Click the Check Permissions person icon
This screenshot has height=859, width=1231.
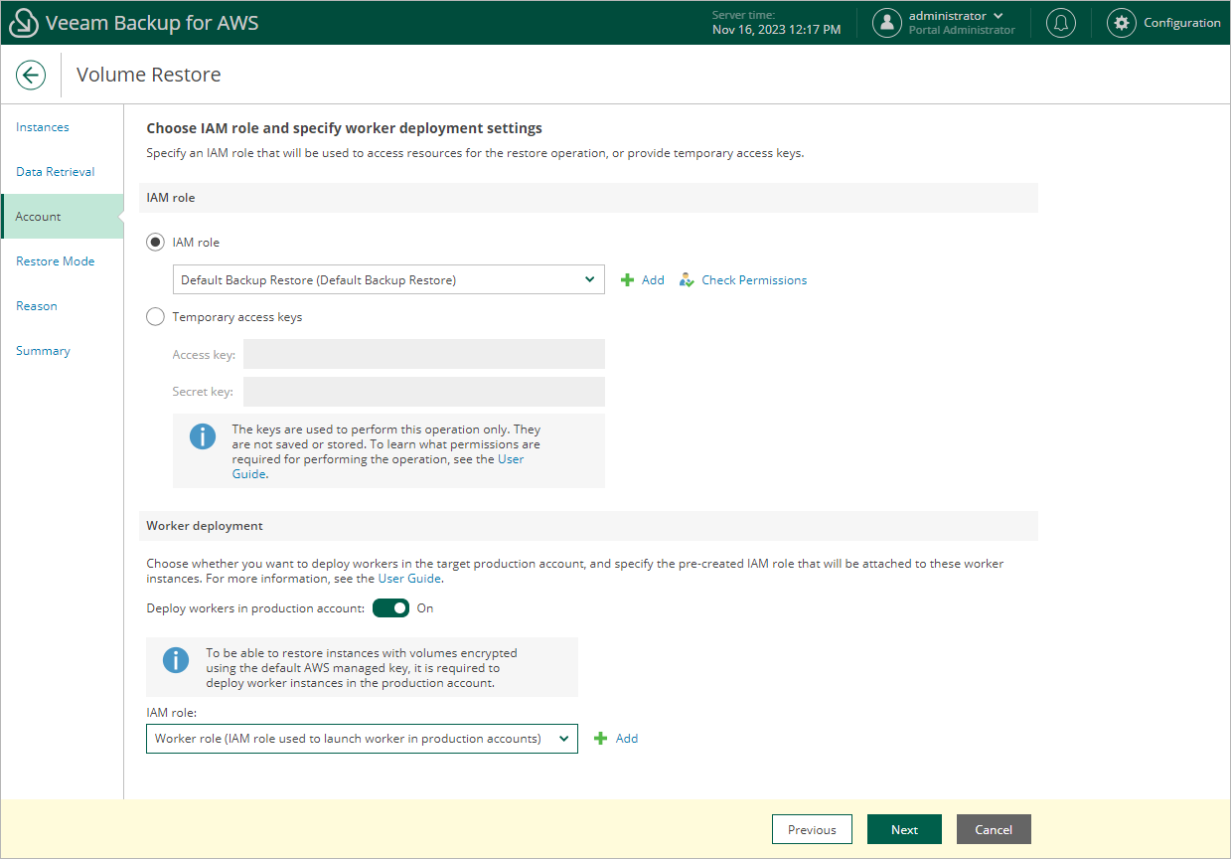click(687, 280)
